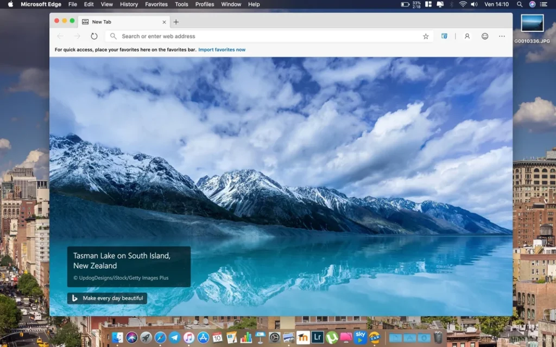556x347 pixels.
Task: Open the Settings and more menu (three dots)
Action: coord(501,36)
